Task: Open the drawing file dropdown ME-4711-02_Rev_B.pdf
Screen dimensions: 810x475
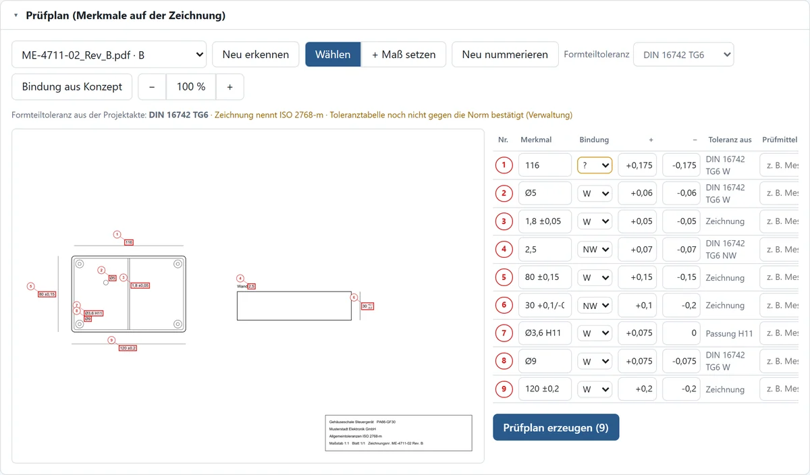Action: click(x=109, y=55)
